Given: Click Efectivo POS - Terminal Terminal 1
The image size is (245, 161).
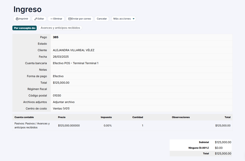Looking at the screenshot, I should click(x=75, y=63).
